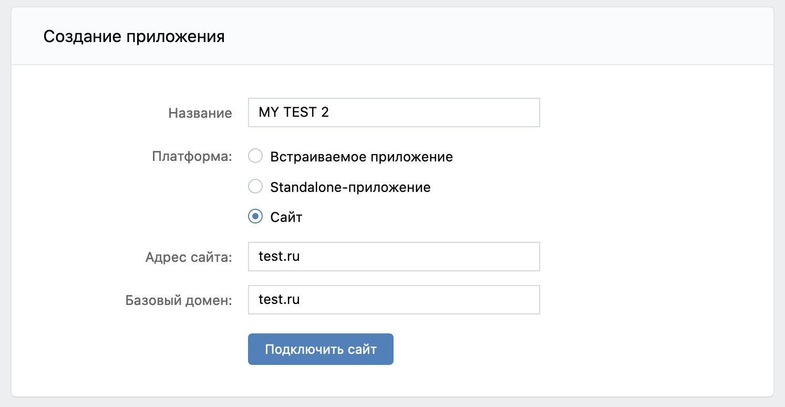Focus the Название input field

(x=394, y=113)
